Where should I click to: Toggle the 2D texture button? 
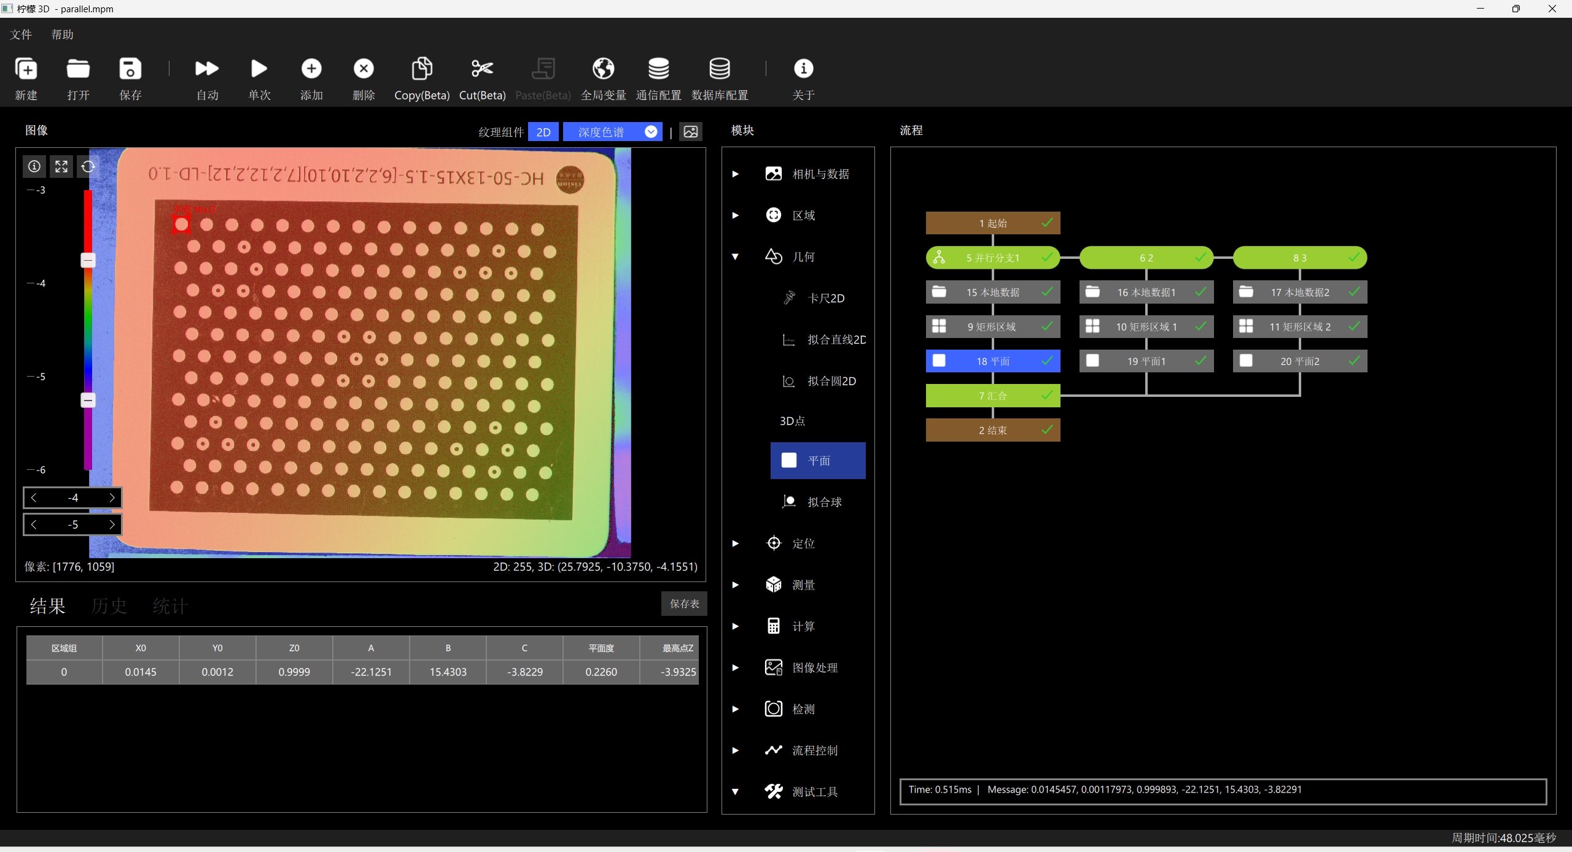[x=543, y=132]
